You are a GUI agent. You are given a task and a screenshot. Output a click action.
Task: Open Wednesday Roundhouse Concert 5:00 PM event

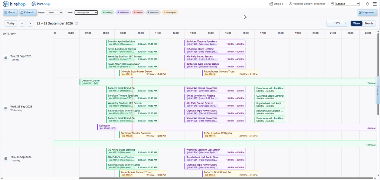coord(270,112)
